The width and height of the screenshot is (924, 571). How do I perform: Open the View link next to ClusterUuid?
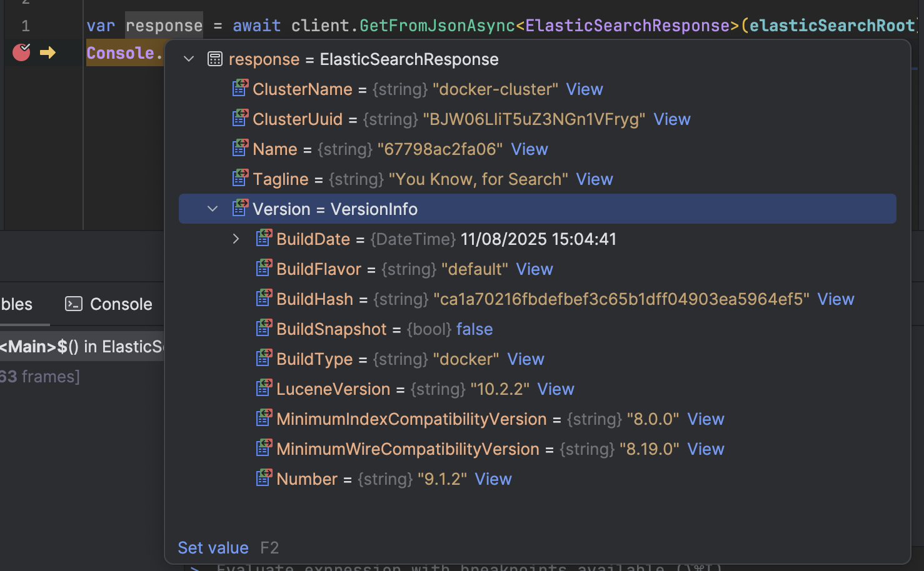pos(671,119)
